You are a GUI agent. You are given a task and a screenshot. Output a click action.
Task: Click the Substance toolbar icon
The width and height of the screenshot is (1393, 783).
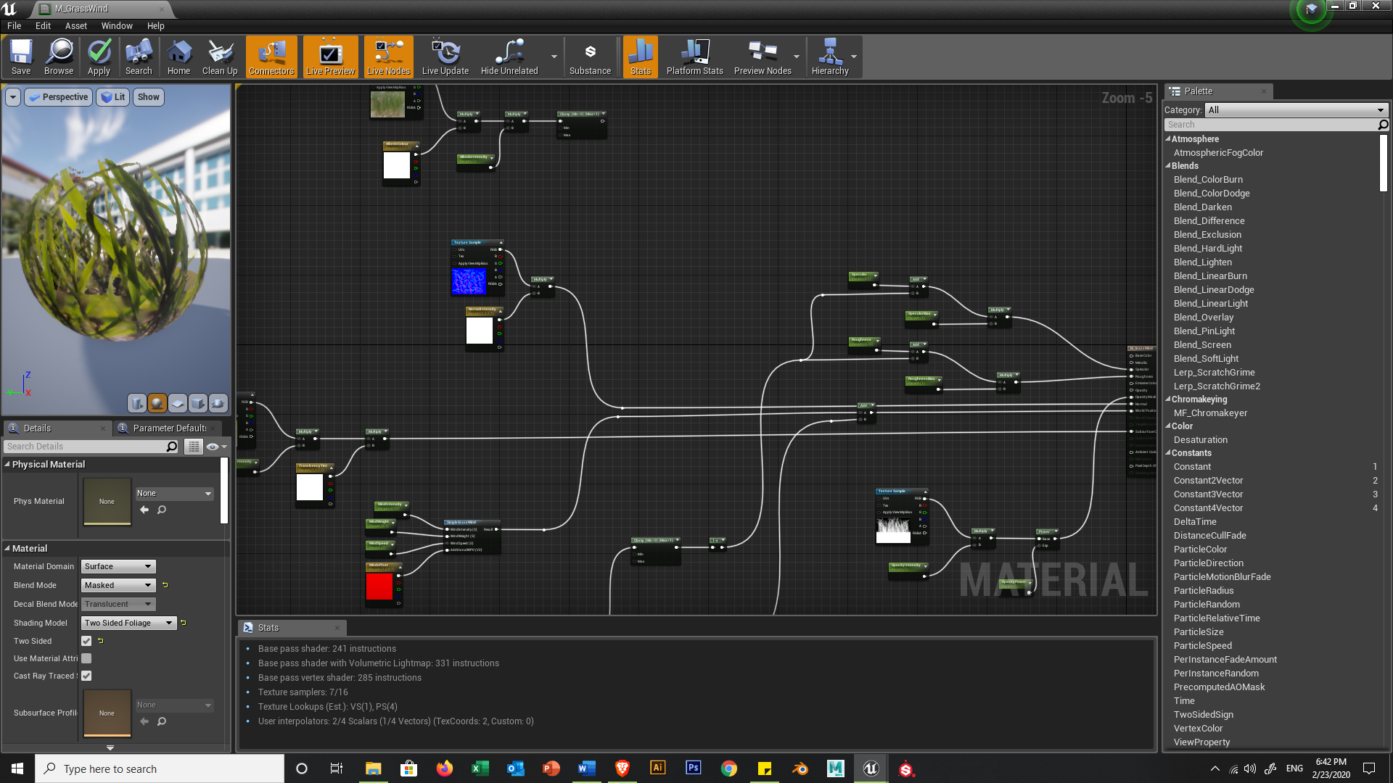(x=590, y=52)
